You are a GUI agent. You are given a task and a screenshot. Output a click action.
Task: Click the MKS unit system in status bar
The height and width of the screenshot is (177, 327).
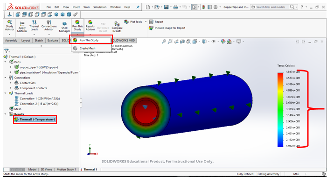point(296,174)
